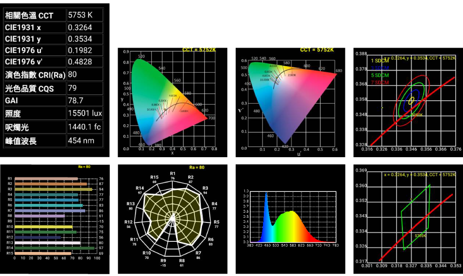Select the CIE1931 x row

[x=53, y=27]
